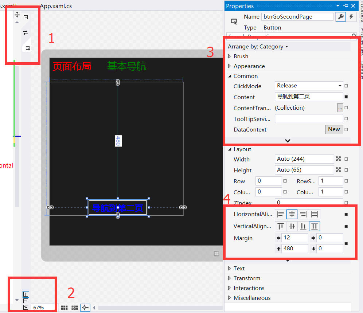Open the ClickMode dropdown
Screen dimensions: 363x313
340,86
